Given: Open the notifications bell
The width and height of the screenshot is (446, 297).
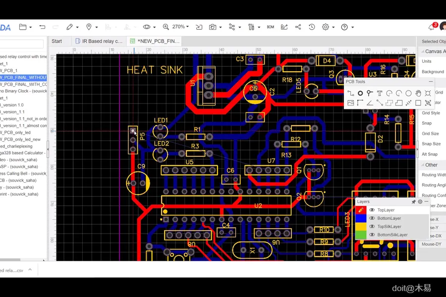Looking at the screenshot, I should (431, 27).
